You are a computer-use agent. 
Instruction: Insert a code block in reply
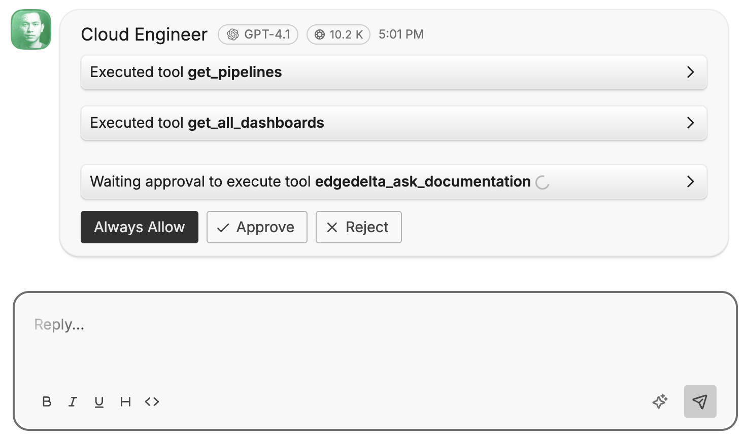pos(152,402)
